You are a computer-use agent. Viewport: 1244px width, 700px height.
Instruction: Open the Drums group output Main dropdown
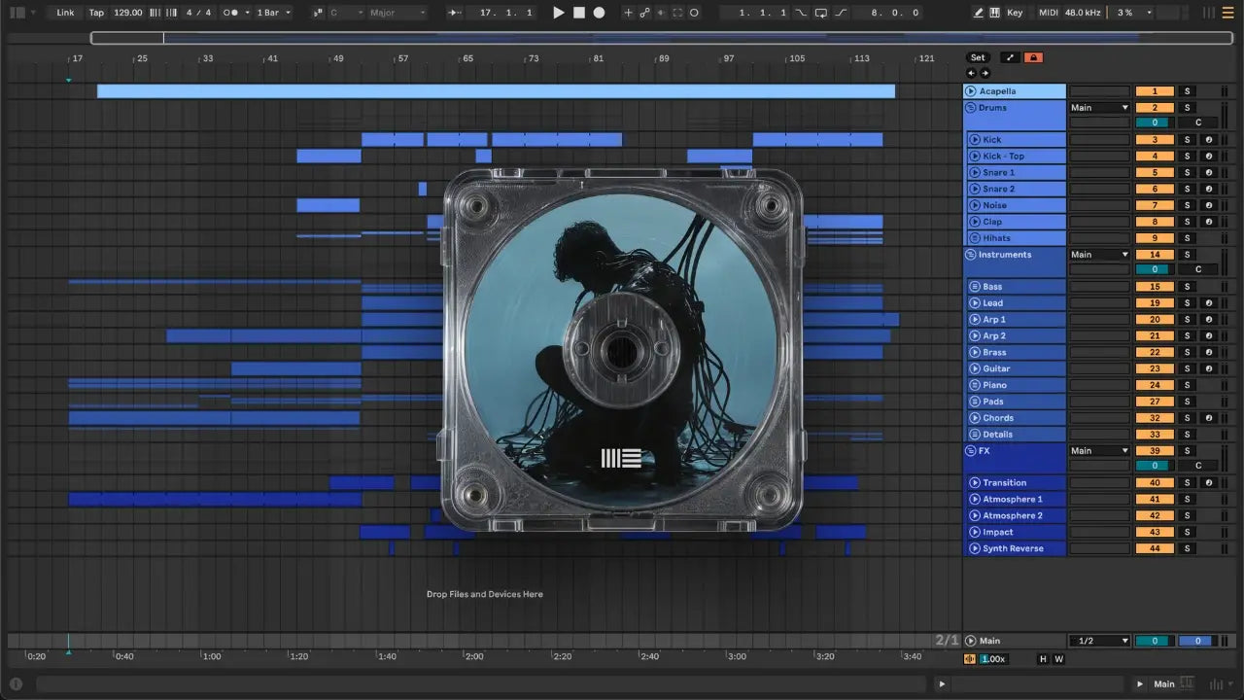coord(1099,108)
